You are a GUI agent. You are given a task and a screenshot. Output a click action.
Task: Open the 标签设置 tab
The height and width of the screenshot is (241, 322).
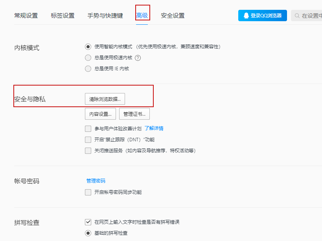click(x=63, y=16)
